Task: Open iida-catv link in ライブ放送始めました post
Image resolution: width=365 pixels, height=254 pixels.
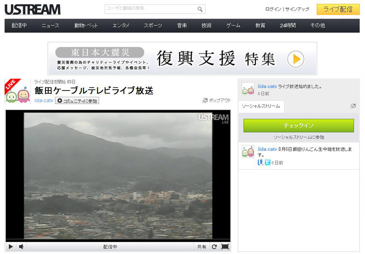Action: coord(267,86)
